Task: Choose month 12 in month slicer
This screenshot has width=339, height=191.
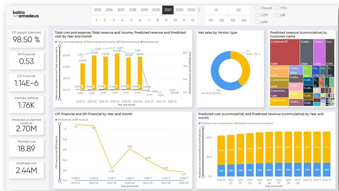Action: click(193, 20)
